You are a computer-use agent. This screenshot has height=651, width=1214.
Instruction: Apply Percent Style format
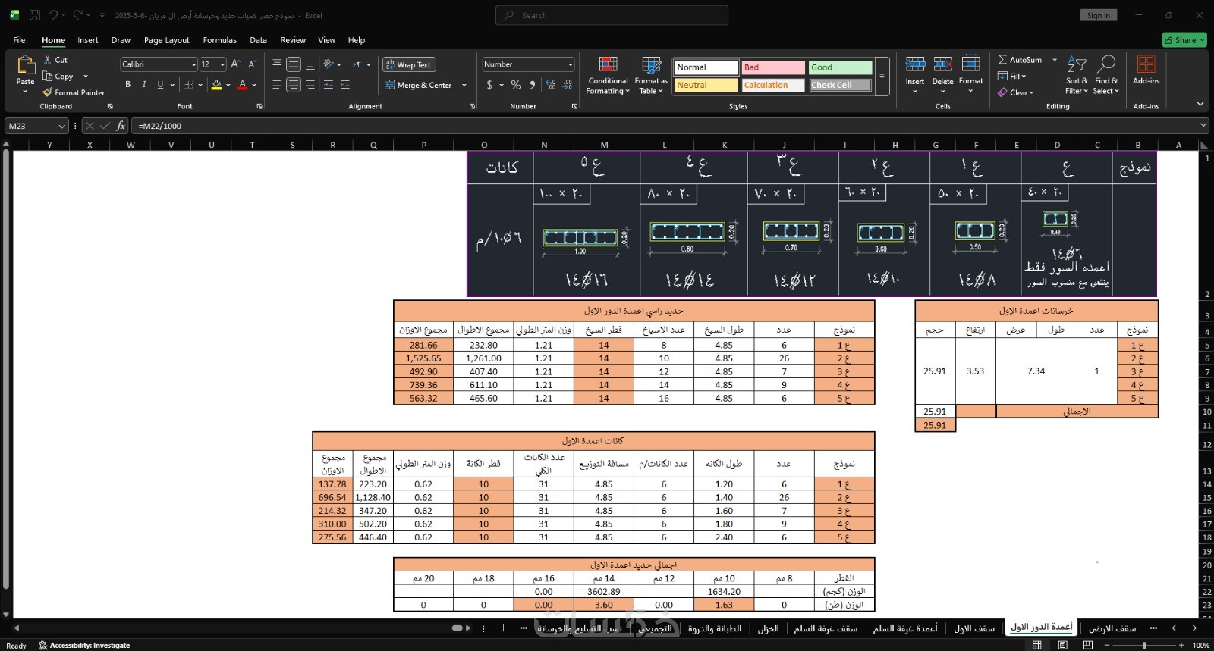click(x=516, y=85)
